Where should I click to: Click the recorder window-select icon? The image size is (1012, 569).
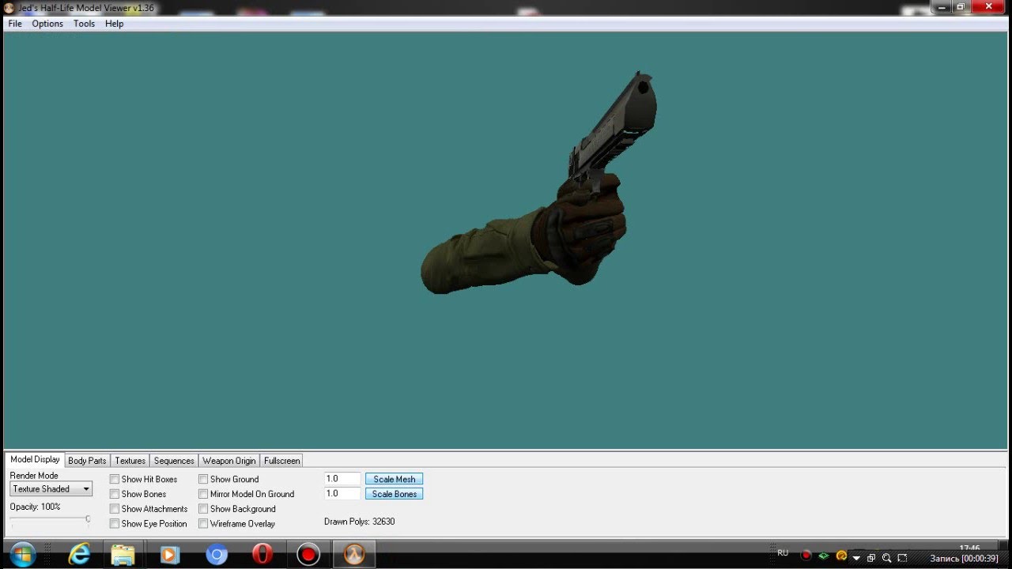pos(871,558)
